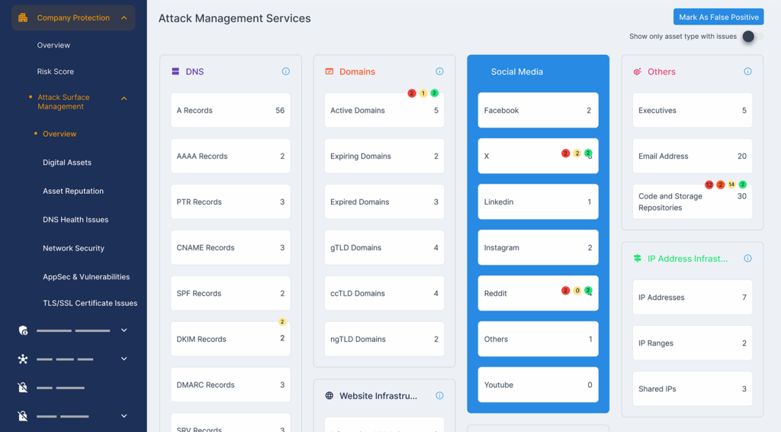Open the Email Address card
The width and height of the screenshot is (781, 432).
pyautogui.click(x=693, y=156)
